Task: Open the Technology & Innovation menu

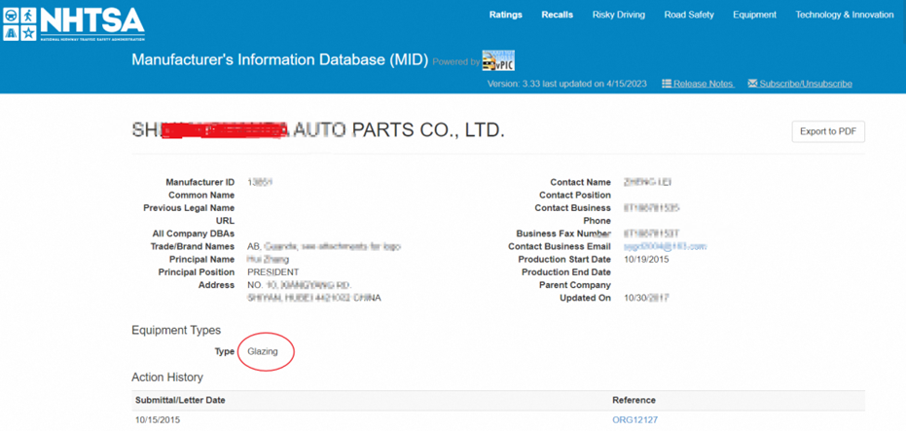Action: (x=844, y=15)
